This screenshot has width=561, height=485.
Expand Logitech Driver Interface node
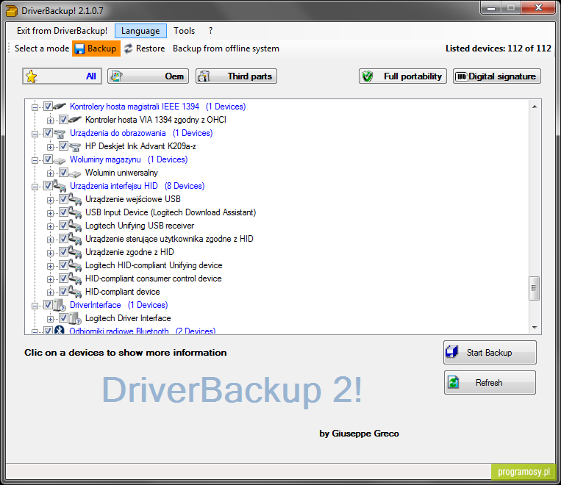[x=50, y=319]
